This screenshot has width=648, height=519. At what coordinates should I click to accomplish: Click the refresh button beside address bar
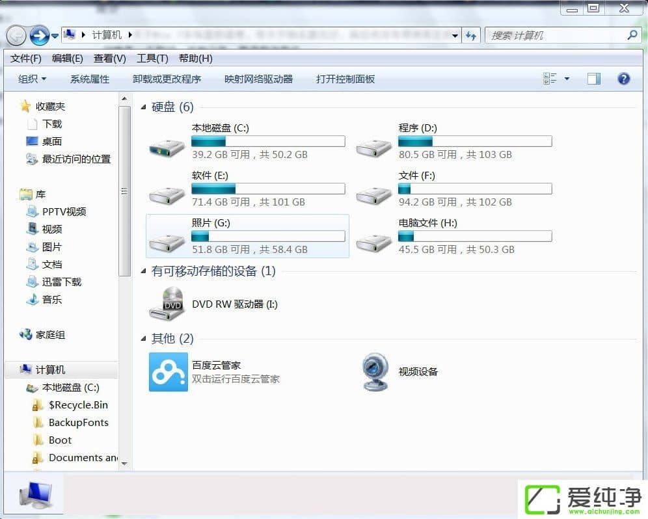472,36
